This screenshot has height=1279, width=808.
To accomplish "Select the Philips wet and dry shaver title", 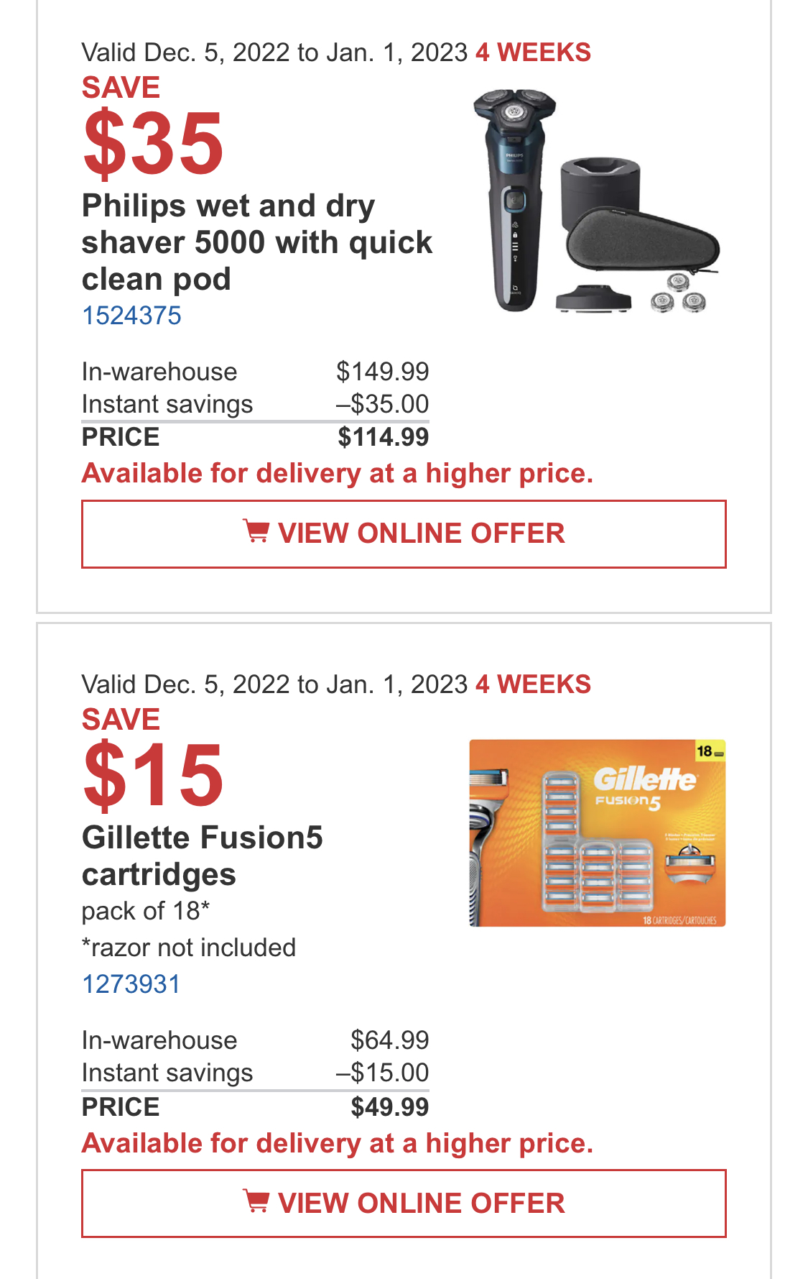I will [257, 242].
